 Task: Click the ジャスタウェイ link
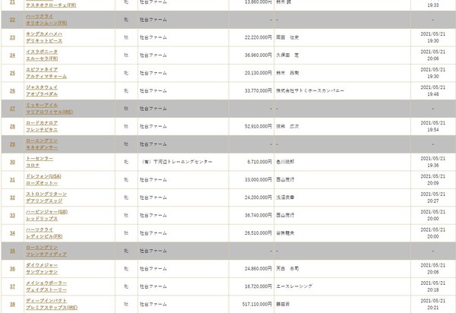pyautogui.click(x=42, y=87)
